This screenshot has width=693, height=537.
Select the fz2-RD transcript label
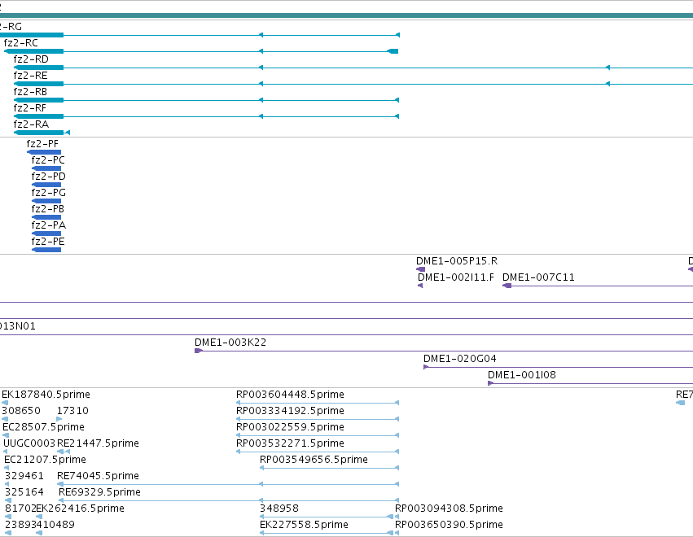click(x=31, y=59)
